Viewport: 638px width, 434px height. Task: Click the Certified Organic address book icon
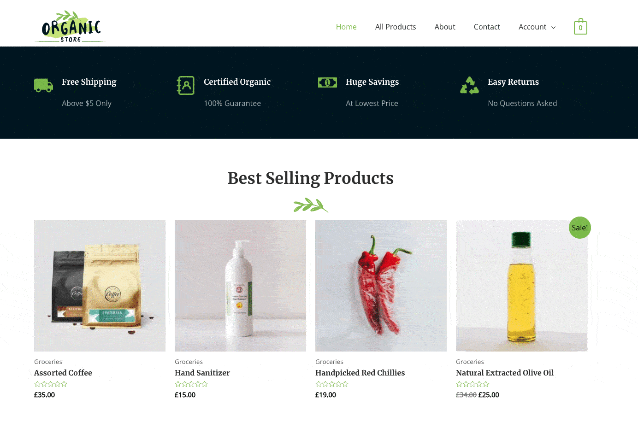click(185, 86)
